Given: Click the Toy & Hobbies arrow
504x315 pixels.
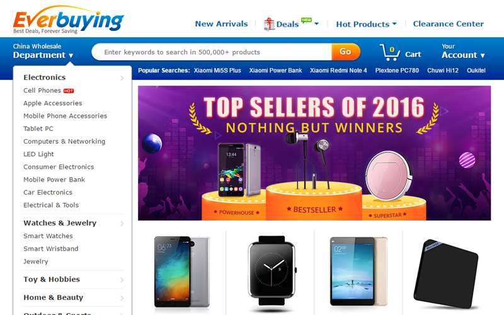Looking at the screenshot, I should [122, 280].
